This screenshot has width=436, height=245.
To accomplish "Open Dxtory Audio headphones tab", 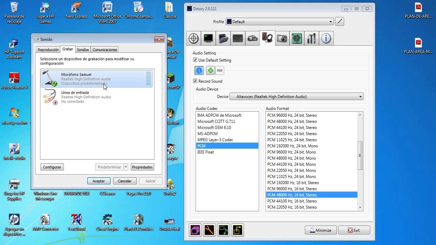I will click(x=267, y=38).
